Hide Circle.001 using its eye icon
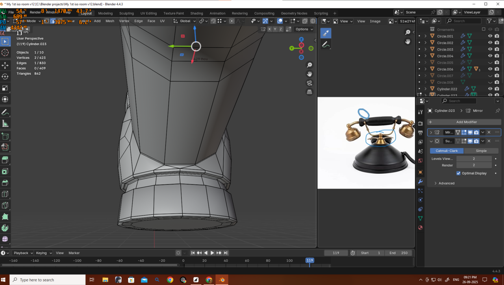The height and width of the screenshot is (285, 504). click(x=490, y=36)
